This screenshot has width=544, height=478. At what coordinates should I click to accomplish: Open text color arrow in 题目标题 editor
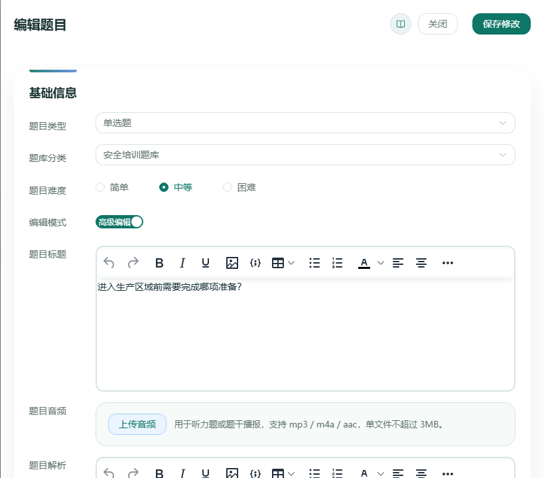click(x=381, y=263)
